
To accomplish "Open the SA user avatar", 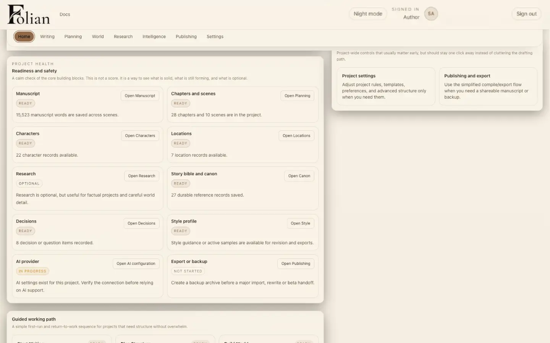I will (431, 14).
